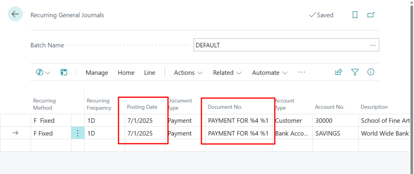This screenshot has height=174, width=414.
Task: Expand the Related dropdown menu
Action: pos(227,73)
